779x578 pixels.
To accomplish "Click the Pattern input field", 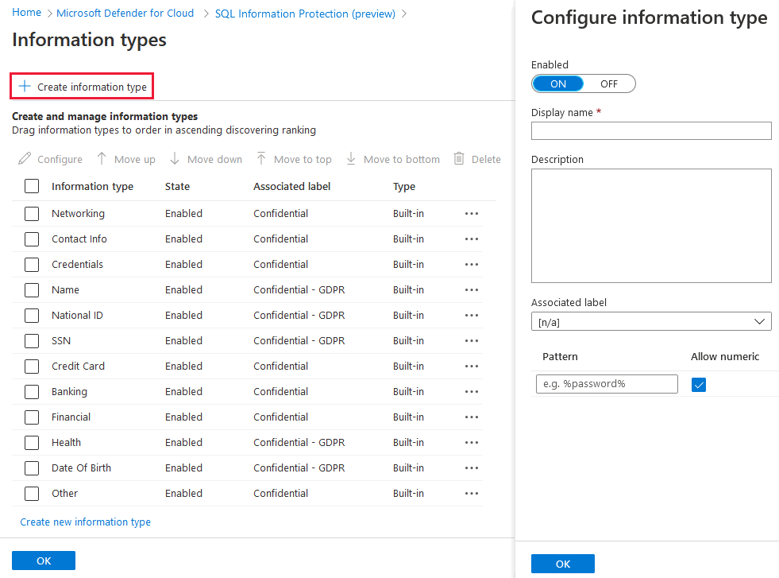I will (x=607, y=384).
